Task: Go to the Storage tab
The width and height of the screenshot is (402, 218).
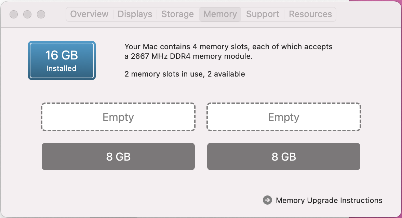Action: tap(177, 14)
